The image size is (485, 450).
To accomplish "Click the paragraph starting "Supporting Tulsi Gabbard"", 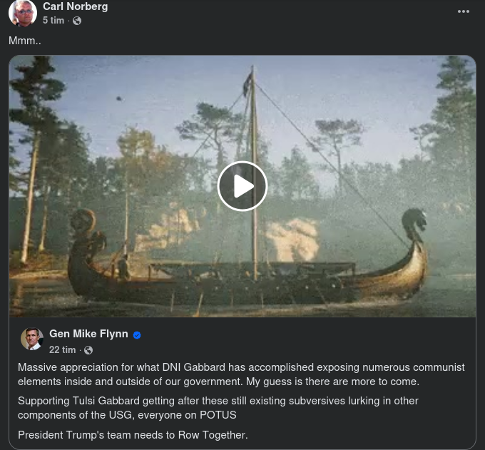I will (218, 408).
